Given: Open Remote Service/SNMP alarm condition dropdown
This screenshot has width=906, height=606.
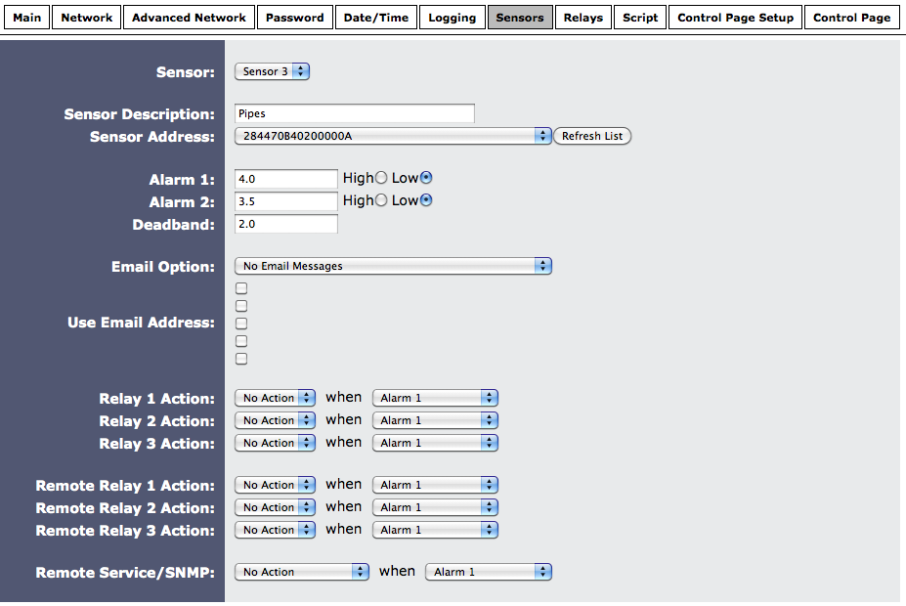Looking at the screenshot, I should point(488,572).
